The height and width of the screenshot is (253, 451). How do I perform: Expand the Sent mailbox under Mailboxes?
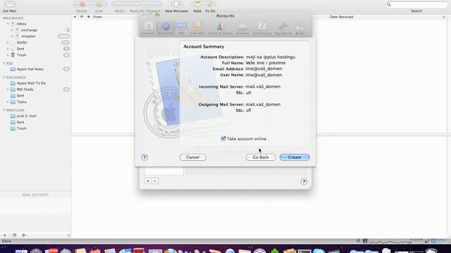point(8,49)
